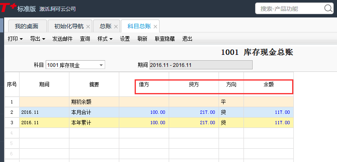This screenshot has height=162, width=337.
Task: Click 刷新 to refresh the ledger
Action: pos(142,39)
